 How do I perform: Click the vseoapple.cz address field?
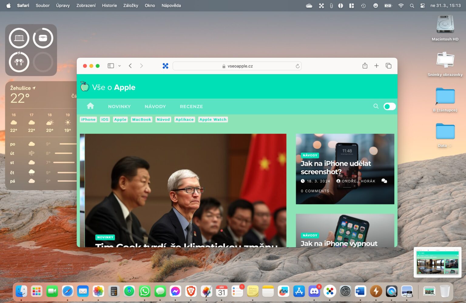coord(237,66)
